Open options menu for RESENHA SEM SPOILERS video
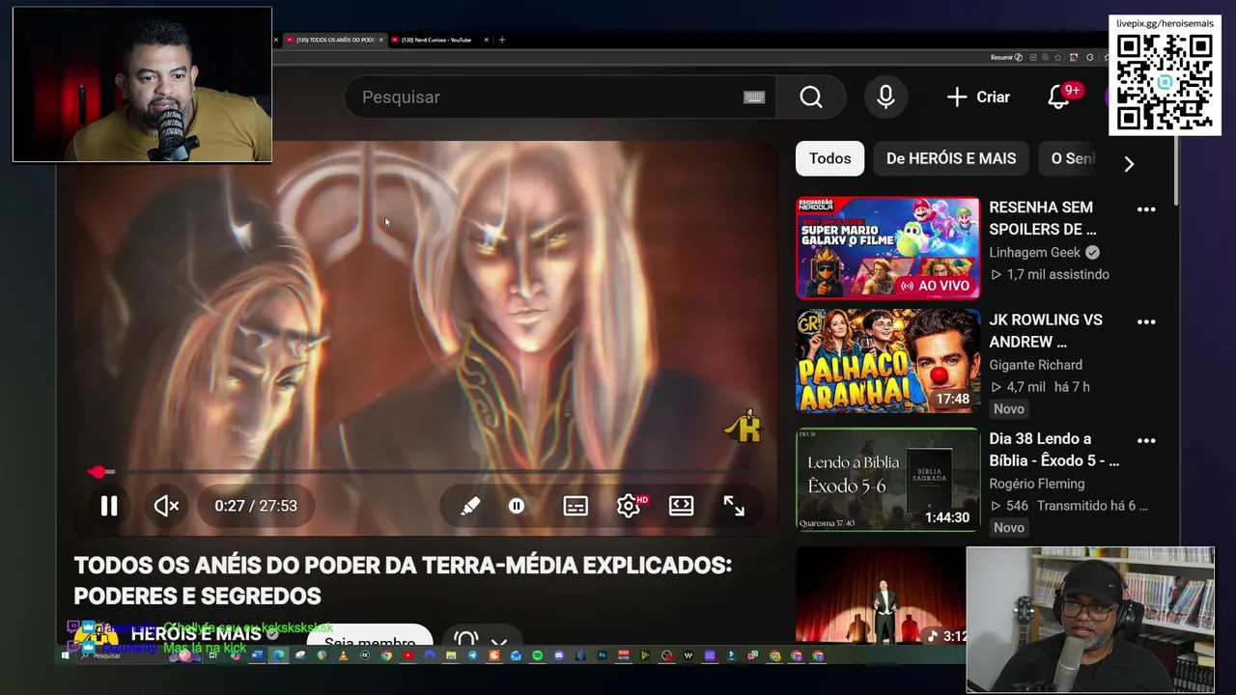Viewport: 1236px width, 695px height. (x=1146, y=209)
